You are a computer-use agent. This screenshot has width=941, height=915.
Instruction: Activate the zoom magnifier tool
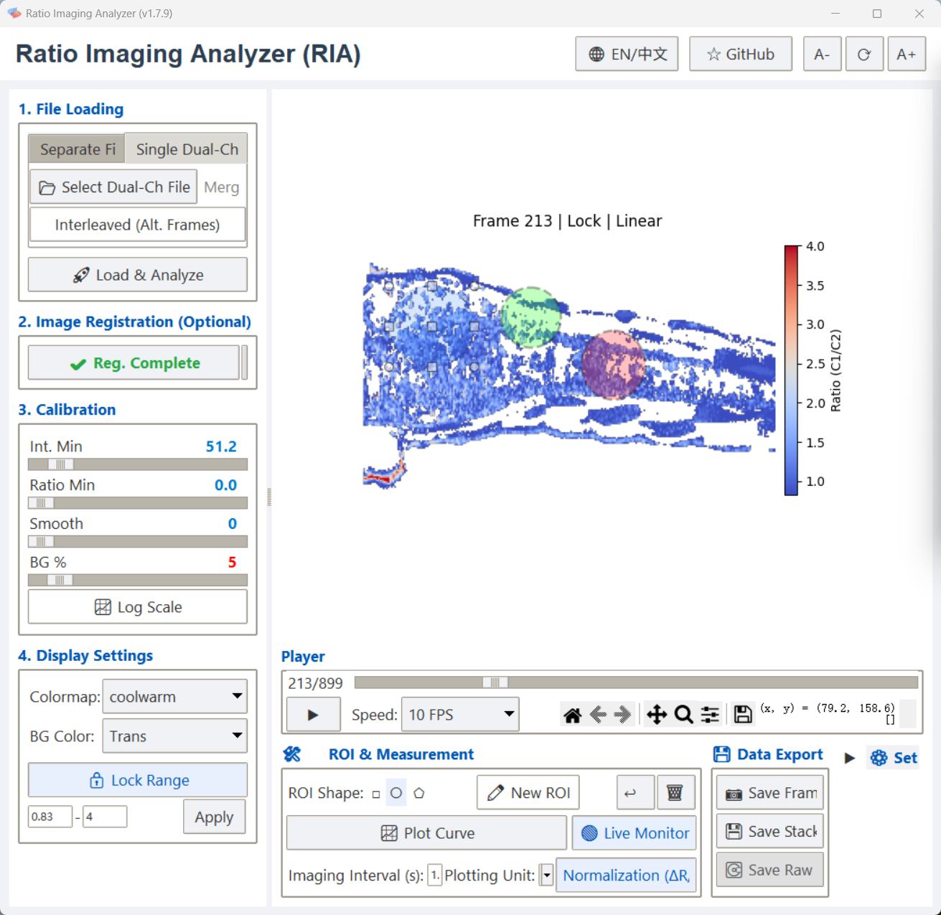(683, 714)
